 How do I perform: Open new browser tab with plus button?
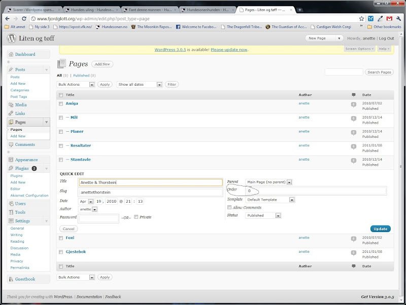[299, 10]
